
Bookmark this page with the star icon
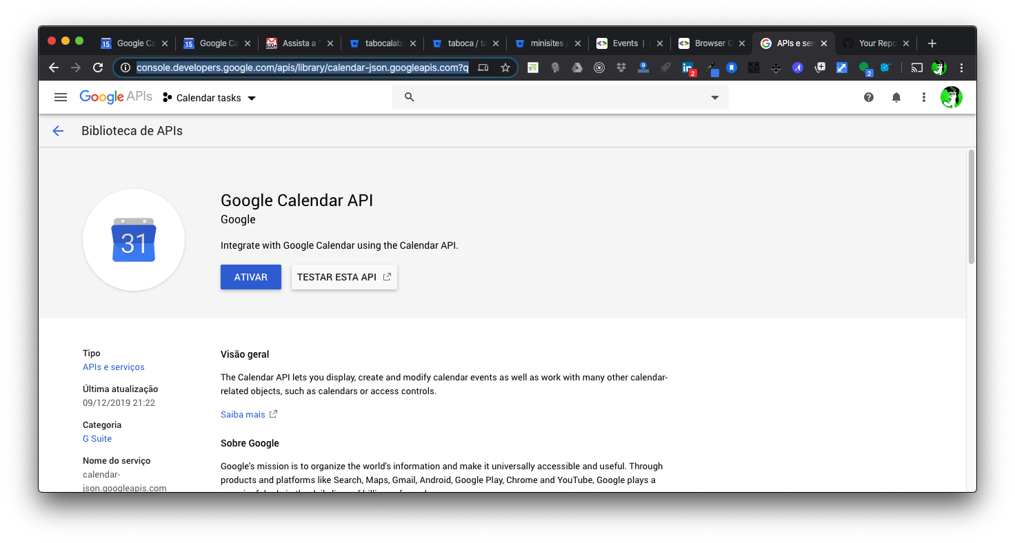coord(505,68)
